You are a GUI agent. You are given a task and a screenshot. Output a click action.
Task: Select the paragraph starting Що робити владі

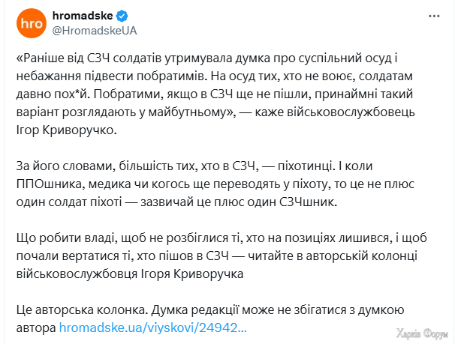point(221,256)
